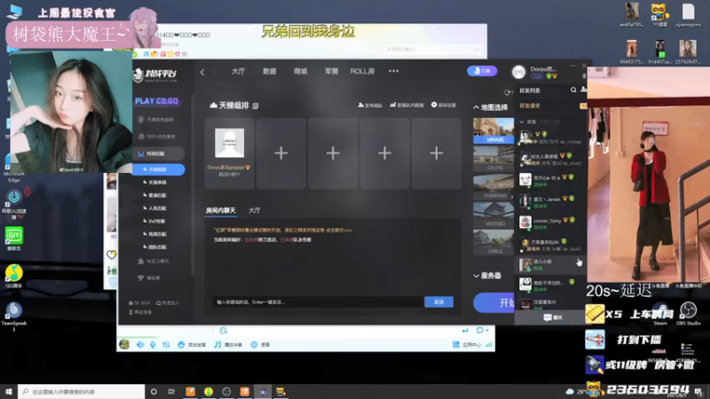Screen dimensions: 710x399
Task: Toggle the OVERPASS map selection
Action: point(493,187)
